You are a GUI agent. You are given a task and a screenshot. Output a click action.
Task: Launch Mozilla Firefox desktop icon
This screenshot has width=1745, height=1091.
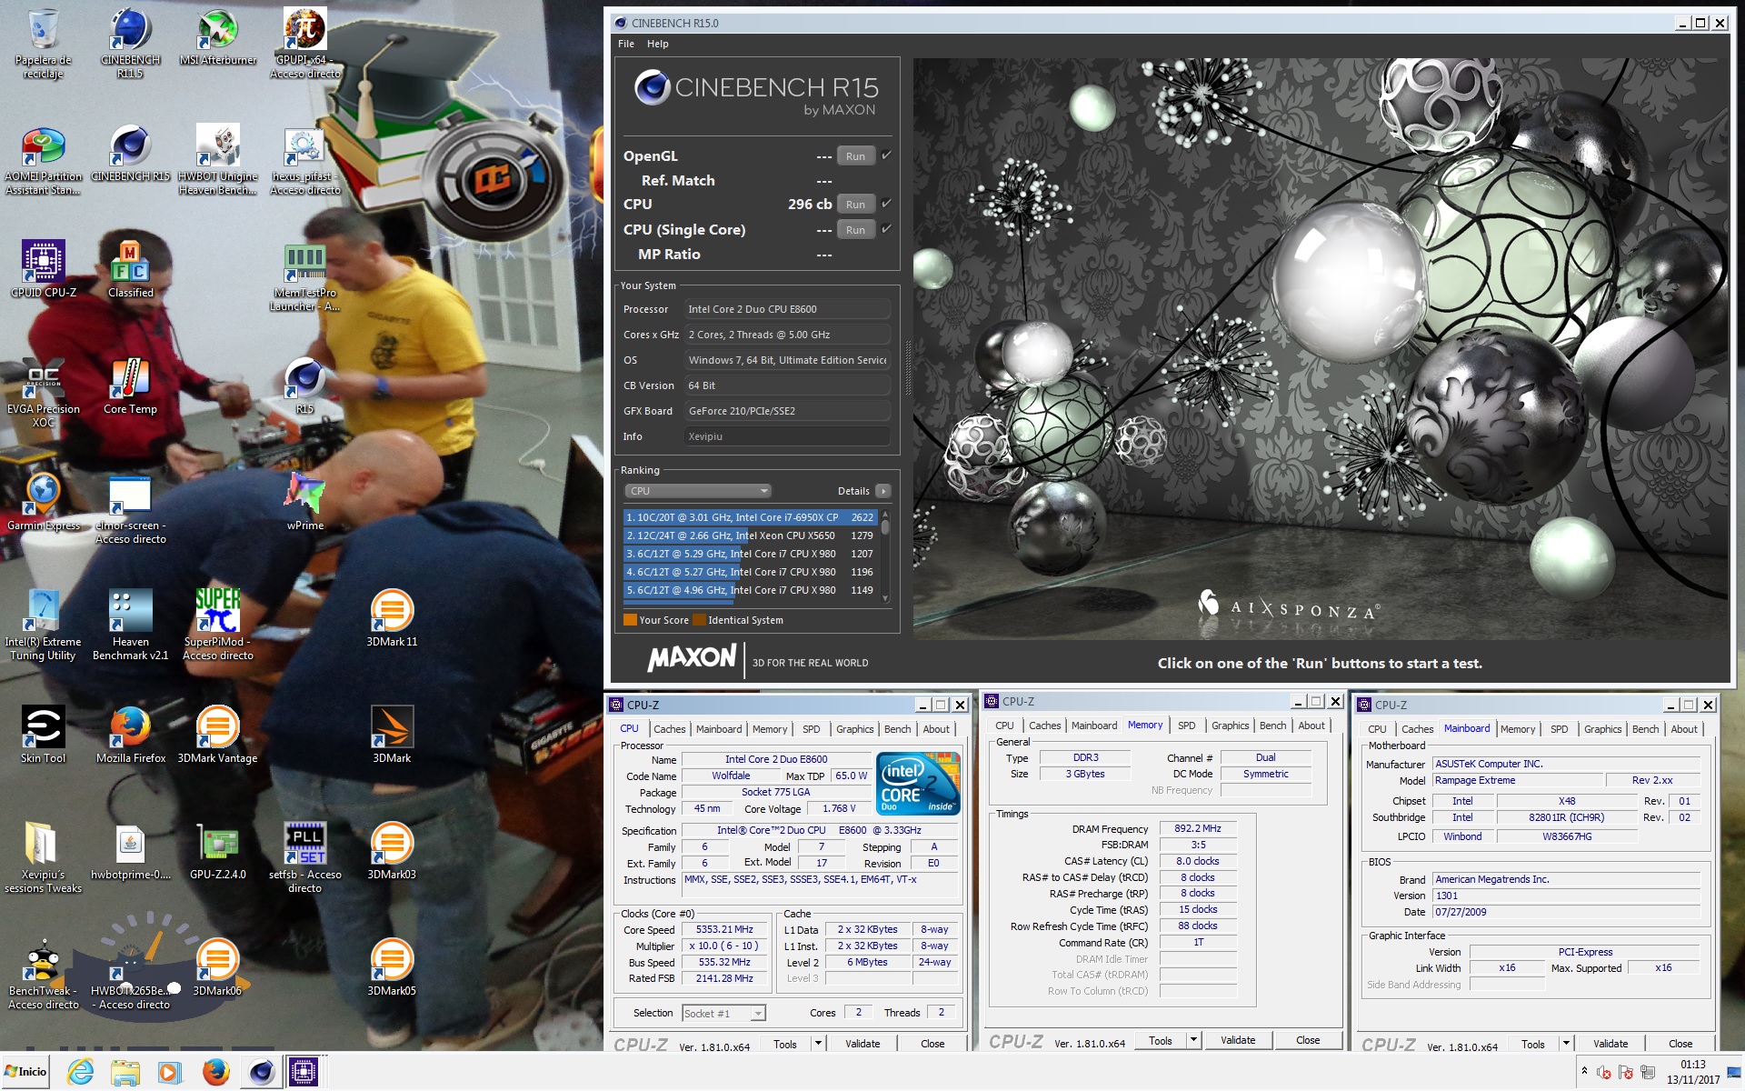[130, 735]
